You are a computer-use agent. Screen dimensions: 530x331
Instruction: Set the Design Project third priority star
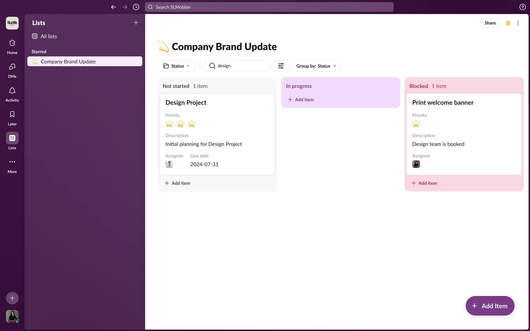click(x=192, y=124)
